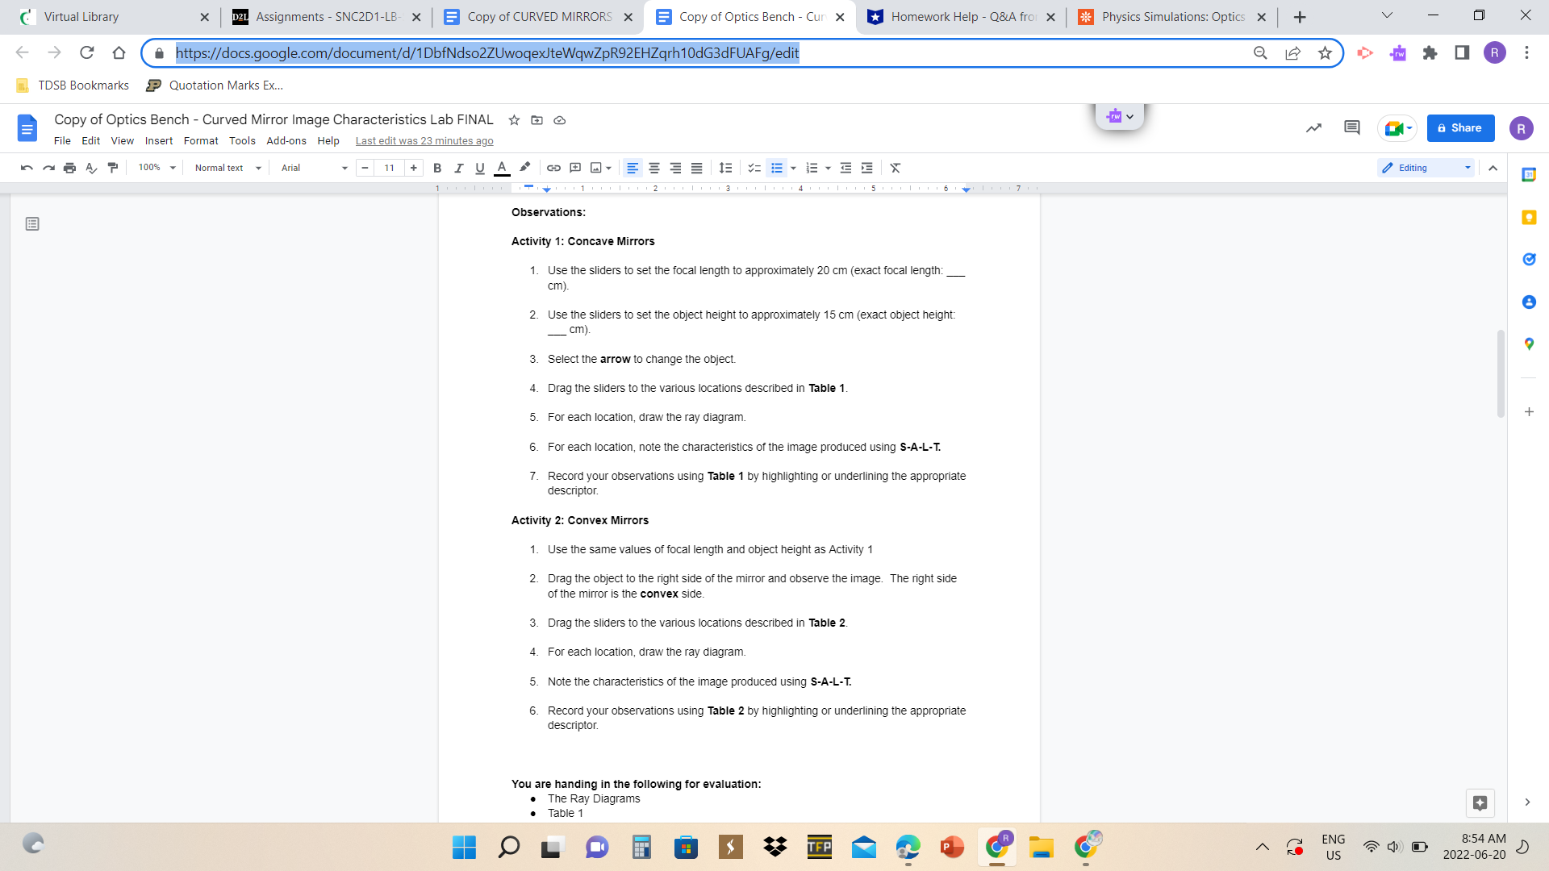Screen dimensions: 1549x871
Task: Open the font family dropdown
Action: [311, 168]
